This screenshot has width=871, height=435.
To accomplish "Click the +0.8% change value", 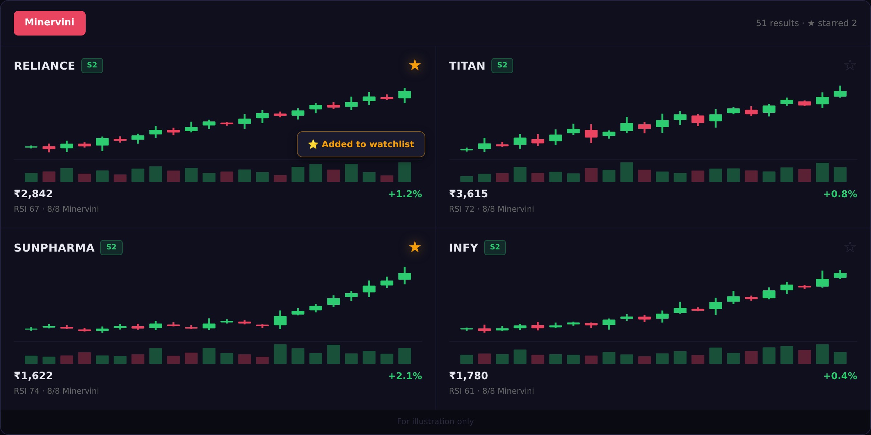I will (x=840, y=194).
